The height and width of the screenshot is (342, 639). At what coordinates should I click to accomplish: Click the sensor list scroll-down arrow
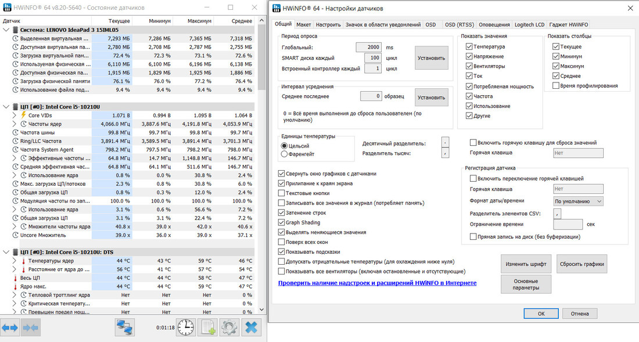tap(261, 310)
